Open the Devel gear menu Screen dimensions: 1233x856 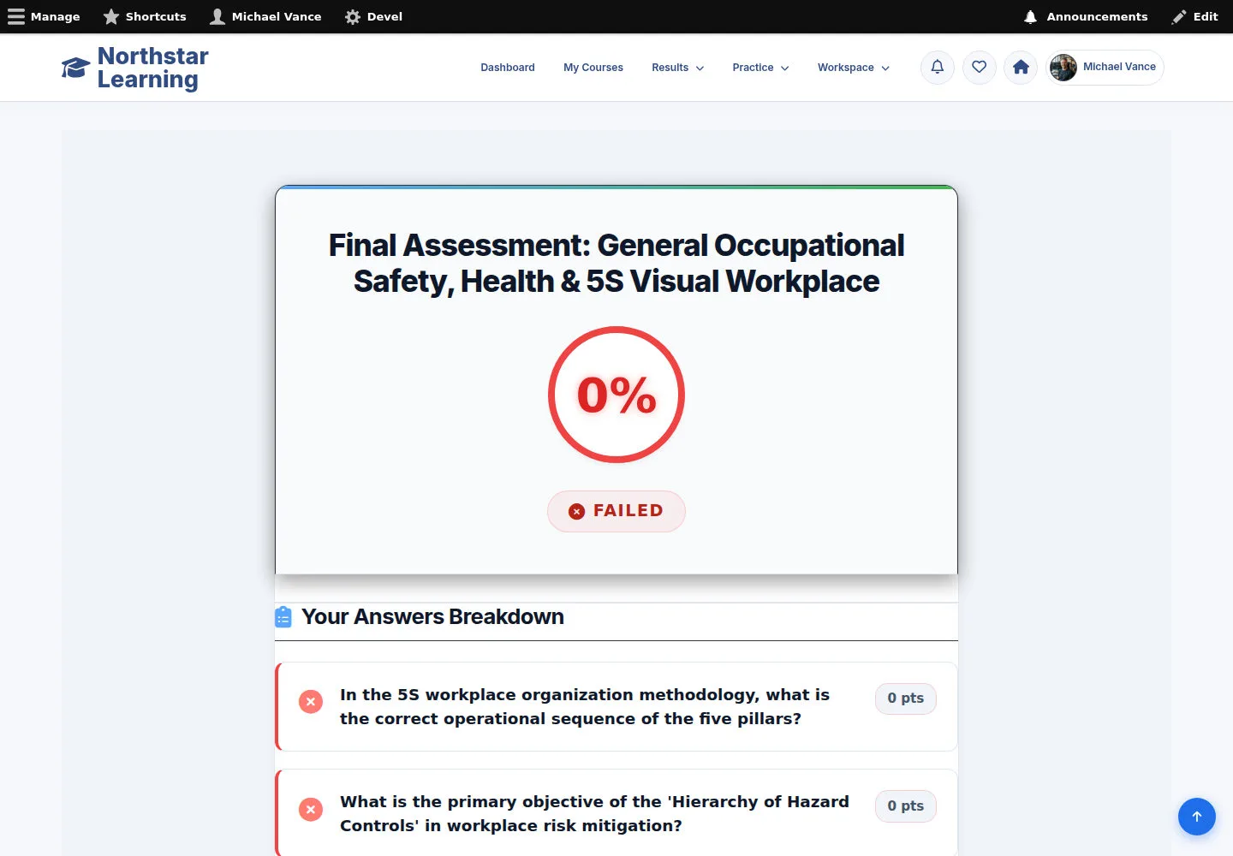point(373,16)
